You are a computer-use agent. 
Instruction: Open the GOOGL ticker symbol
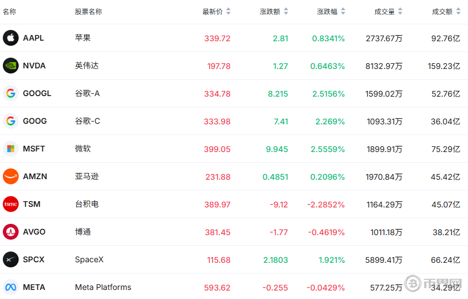pyautogui.click(x=37, y=93)
